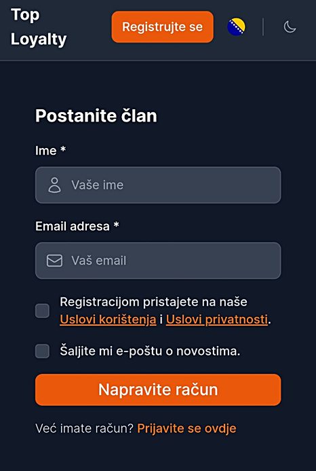Toggle dark mode via moon icon
This screenshot has width=316, height=471.
tap(290, 27)
